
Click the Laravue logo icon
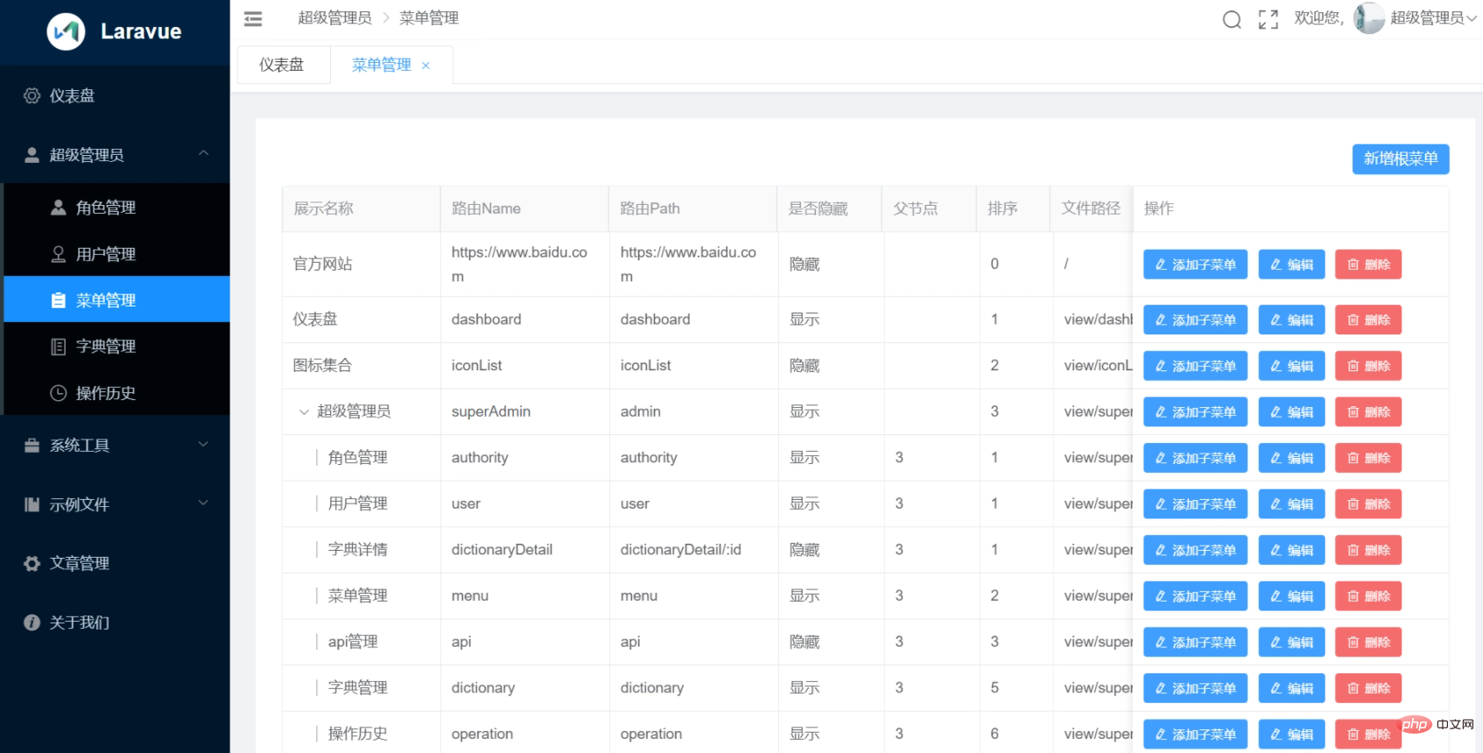(66, 32)
